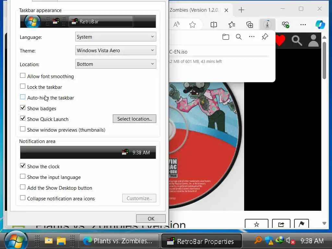Uncheck Show Quick Launch
This screenshot has width=332, height=249.
click(x=23, y=118)
